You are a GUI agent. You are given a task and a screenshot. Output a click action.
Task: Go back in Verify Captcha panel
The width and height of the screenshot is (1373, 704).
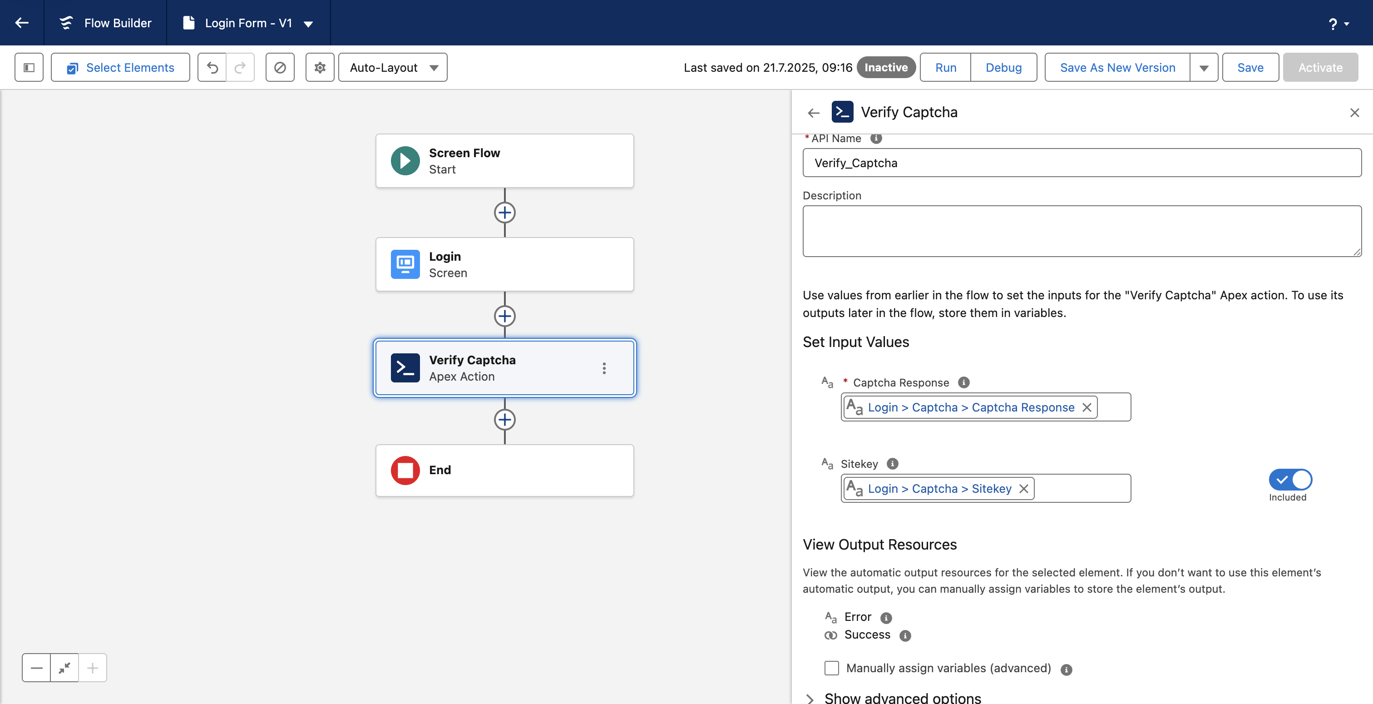point(813,113)
